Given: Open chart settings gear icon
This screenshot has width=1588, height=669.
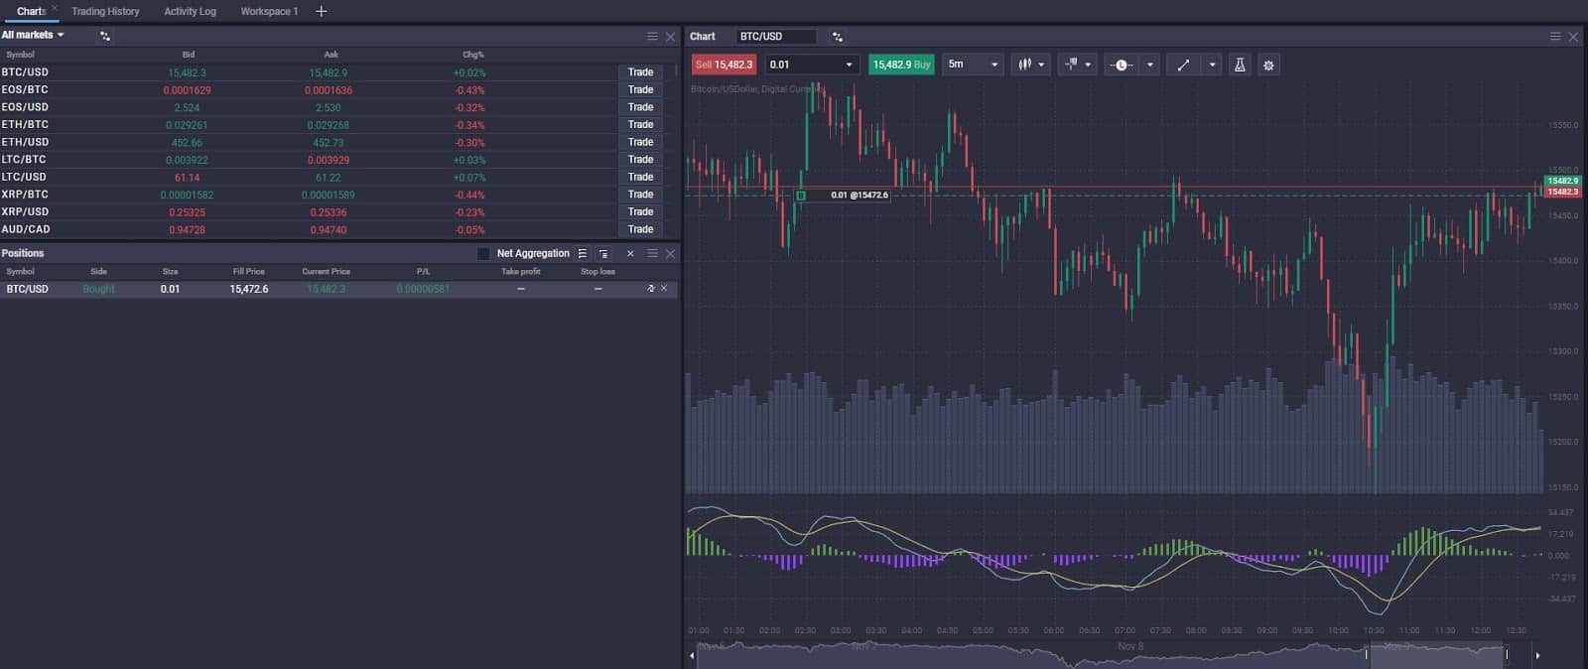Looking at the screenshot, I should tap(1268, 65).
